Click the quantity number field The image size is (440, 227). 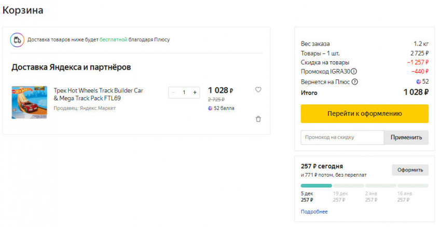[184, 92]
